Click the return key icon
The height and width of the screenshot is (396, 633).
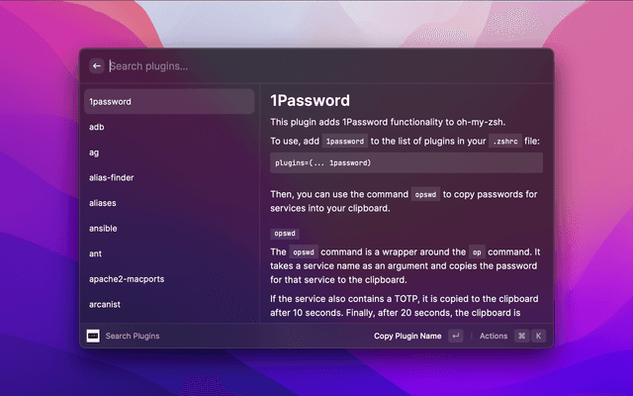(x=455, y=336)
